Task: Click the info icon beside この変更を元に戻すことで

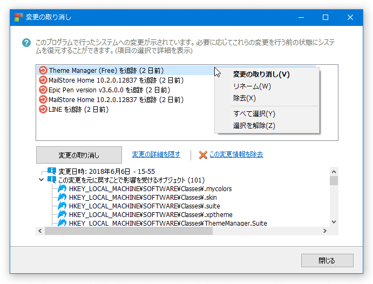Action: click(52, 180)
